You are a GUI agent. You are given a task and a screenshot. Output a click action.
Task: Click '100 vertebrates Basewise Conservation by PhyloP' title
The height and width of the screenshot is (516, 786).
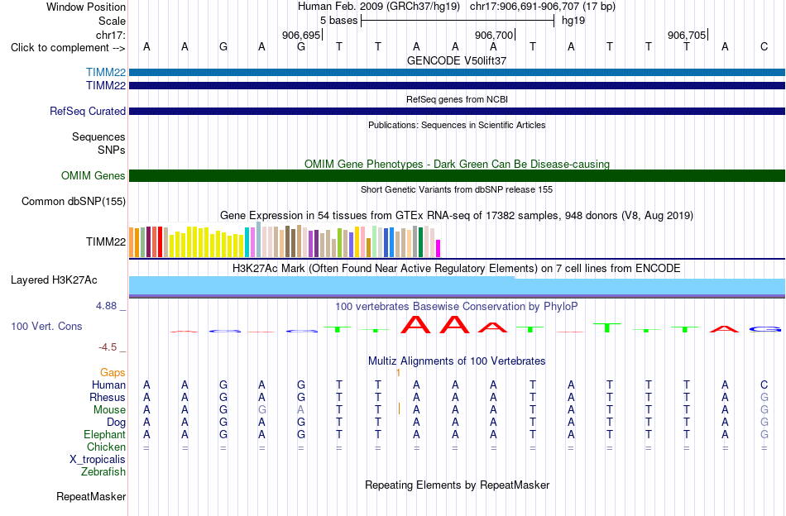point(457,306)
